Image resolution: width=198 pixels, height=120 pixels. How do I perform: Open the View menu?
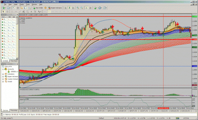(x=10, y=4)
